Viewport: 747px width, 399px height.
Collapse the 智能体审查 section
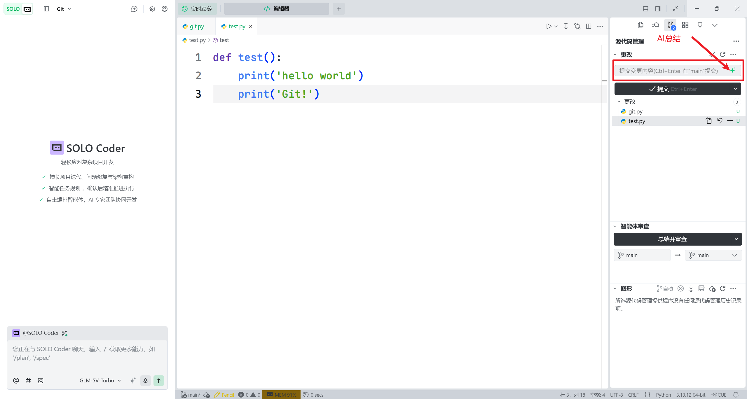tap(615, 226)
